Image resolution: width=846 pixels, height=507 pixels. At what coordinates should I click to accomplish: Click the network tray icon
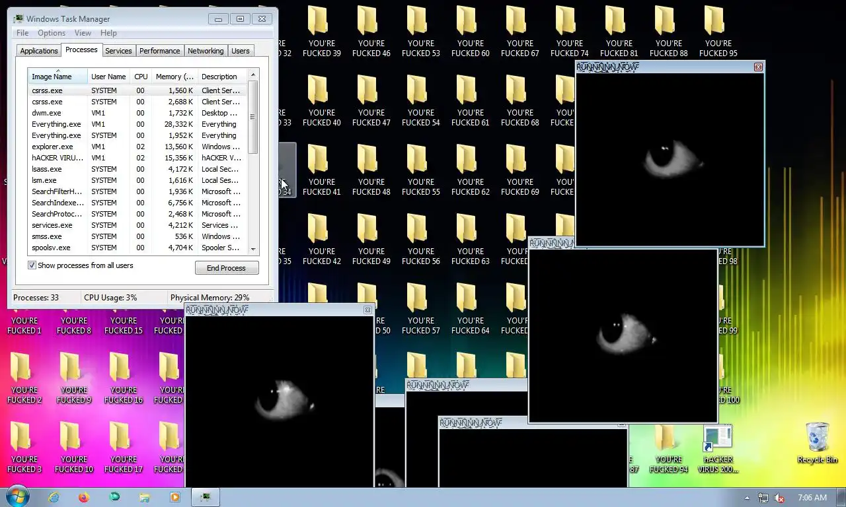coord(763,498)
